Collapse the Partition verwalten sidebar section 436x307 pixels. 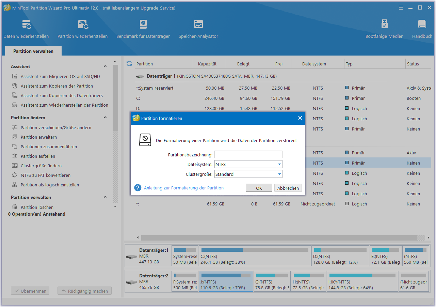coord(105,197)
